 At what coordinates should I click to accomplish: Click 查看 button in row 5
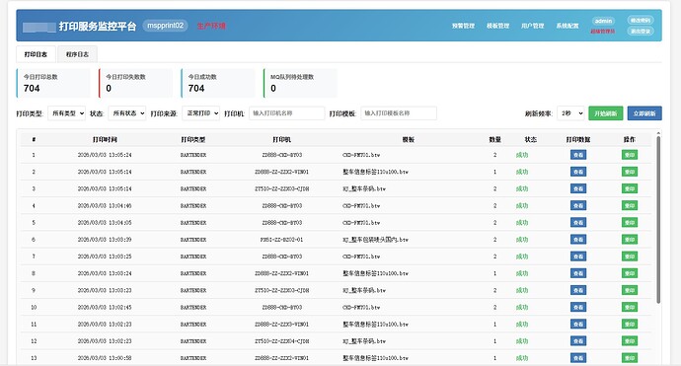point(578,223)
